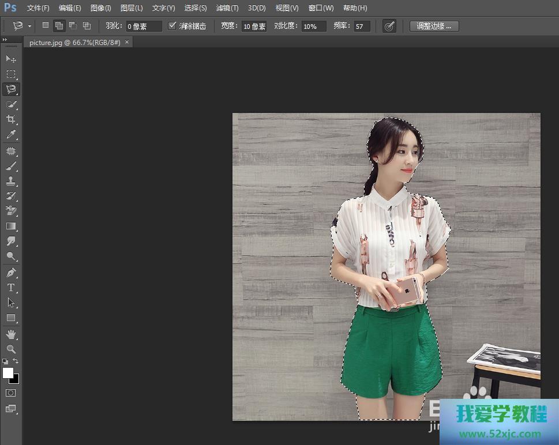Select the Horizontal Type tool
The width and height of the screenshot is (559, 445).
point(11,287)
